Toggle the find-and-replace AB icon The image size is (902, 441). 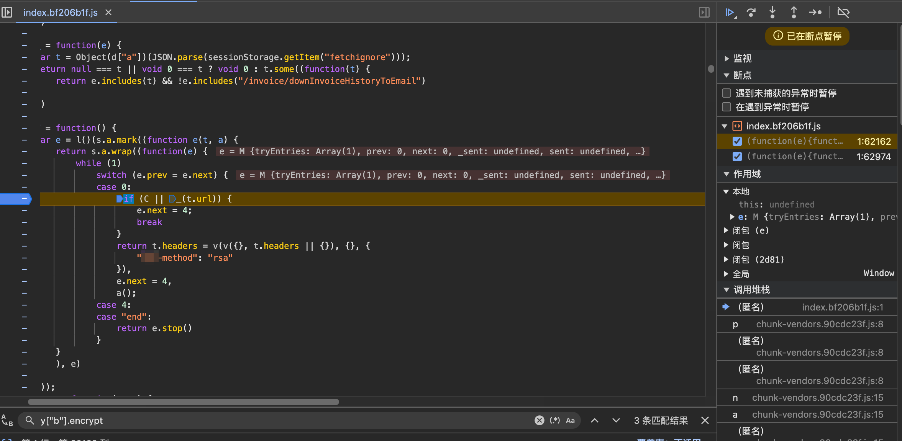click(x=7, y=420)
